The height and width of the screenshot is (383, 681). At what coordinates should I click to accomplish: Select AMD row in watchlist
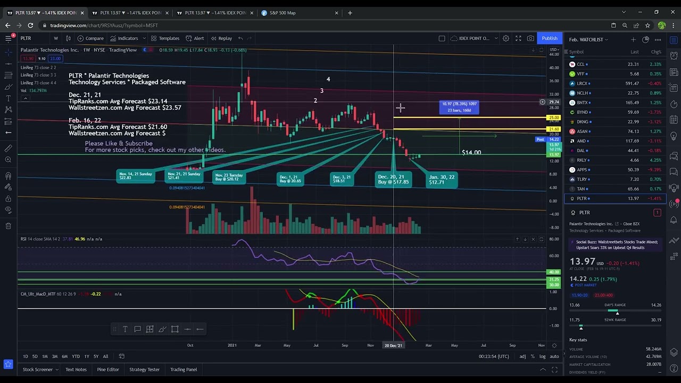(616, 141)
